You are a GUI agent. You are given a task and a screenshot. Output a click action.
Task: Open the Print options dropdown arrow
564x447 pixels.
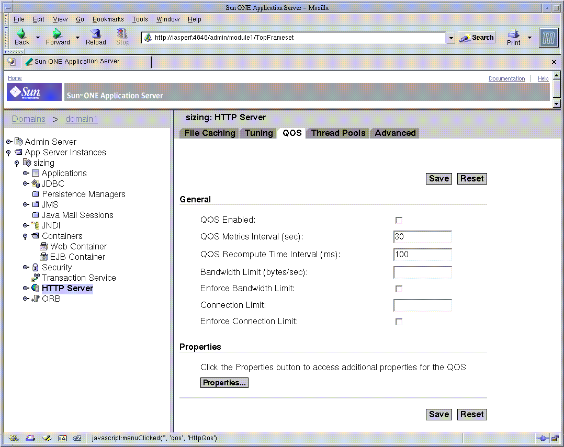point(529,37)
